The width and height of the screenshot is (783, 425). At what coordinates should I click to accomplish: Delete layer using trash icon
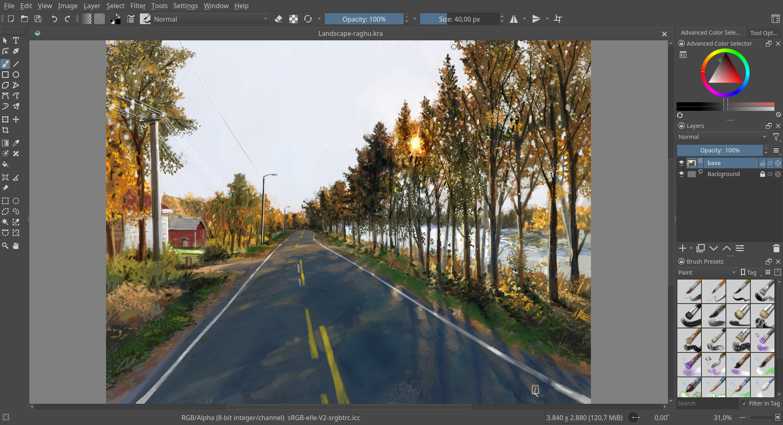(776, 248)
